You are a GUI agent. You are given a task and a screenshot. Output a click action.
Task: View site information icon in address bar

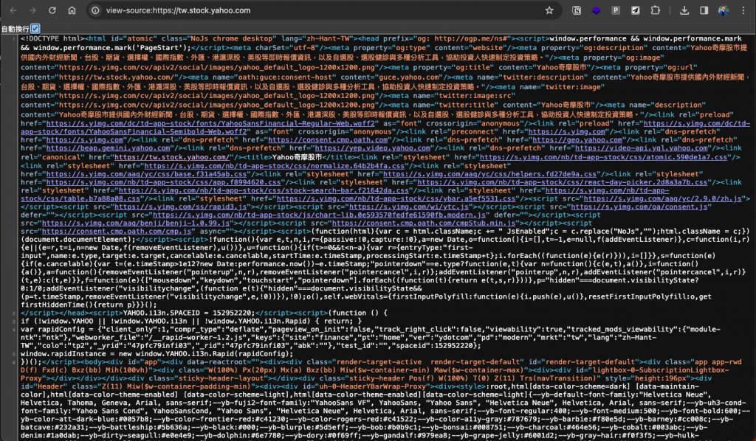(x=95, y=10)
